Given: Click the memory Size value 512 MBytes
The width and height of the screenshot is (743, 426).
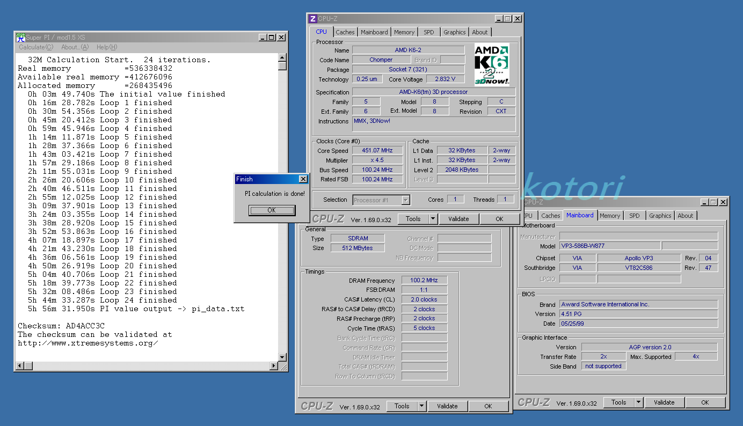Looking at the screenshot, I should pos(358,248).
